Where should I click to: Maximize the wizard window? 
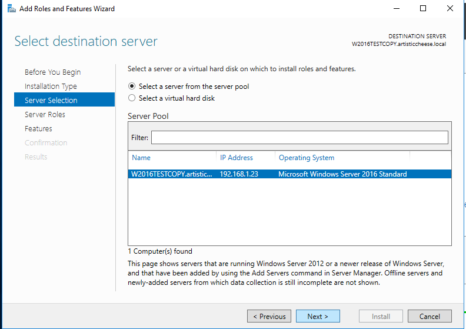[423, 9]
